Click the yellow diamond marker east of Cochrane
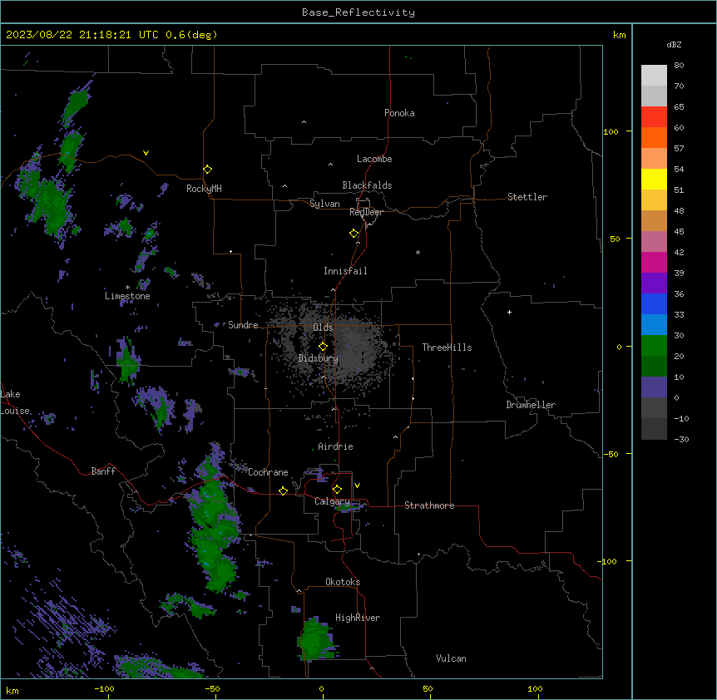This screenshot has width=717, height=700. [283, 490]
